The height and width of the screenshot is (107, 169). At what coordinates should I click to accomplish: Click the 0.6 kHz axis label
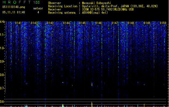click(x=2, y=102)
